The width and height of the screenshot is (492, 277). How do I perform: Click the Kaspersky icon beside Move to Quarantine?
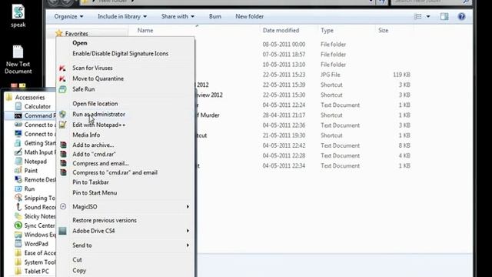click(62, 78)
